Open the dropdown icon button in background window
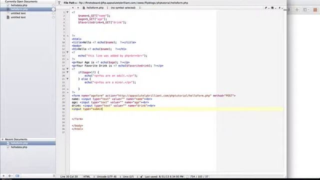 pyautogui.click(x=305, y=10)
